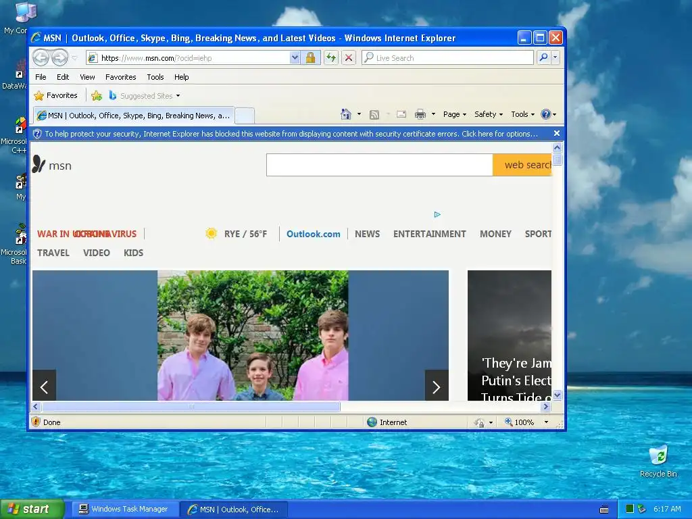
Task: Open the Page command bar menu
Action: click(455, 114)
